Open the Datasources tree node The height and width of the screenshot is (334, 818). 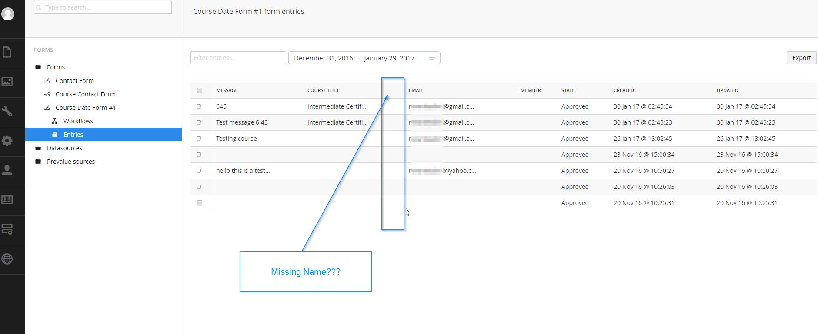64,148
